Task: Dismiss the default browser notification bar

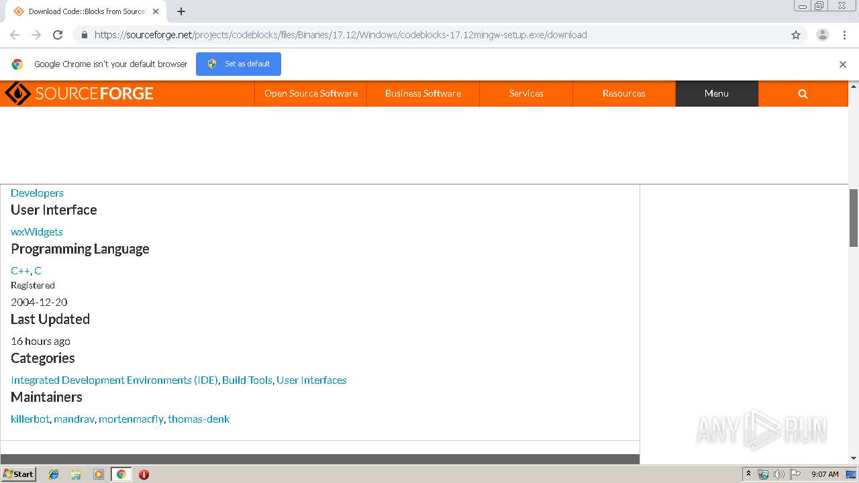Action: click(843, 64)
